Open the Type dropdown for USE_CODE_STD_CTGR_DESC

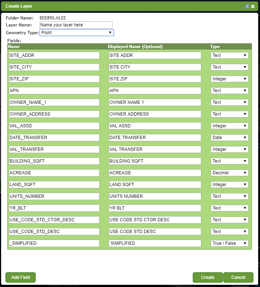pyautogui.click(x=230, y=219)
